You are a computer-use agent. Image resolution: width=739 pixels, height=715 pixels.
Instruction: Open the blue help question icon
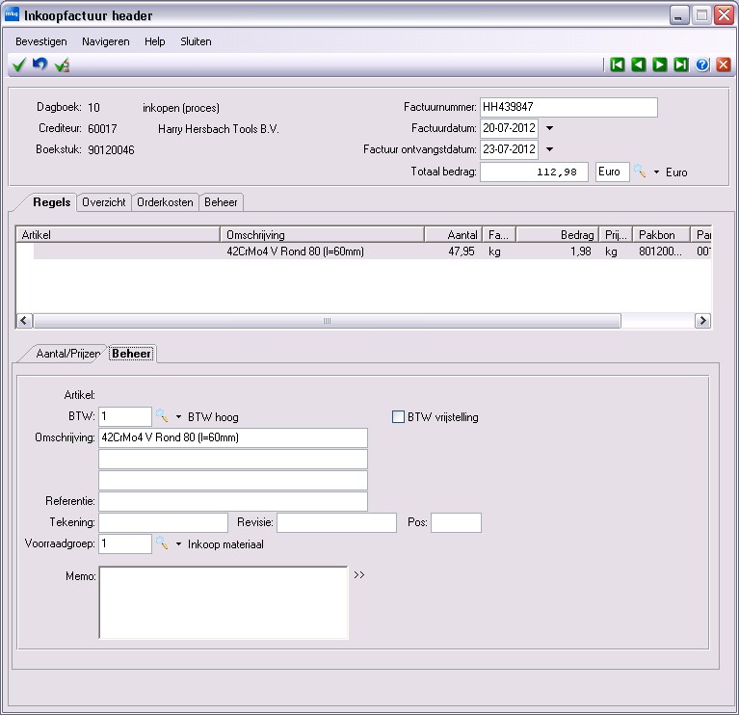tap(702, 65)
